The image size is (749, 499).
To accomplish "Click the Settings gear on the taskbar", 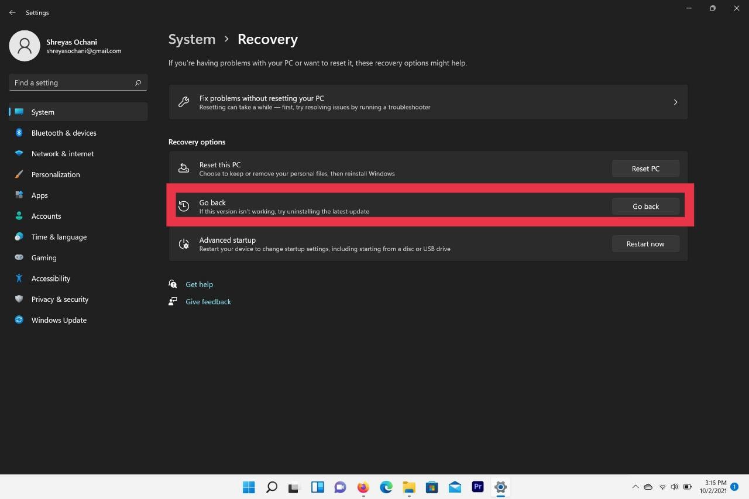I will click(x=500, y=487).
